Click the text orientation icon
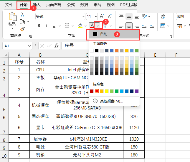 coord(144,16)
